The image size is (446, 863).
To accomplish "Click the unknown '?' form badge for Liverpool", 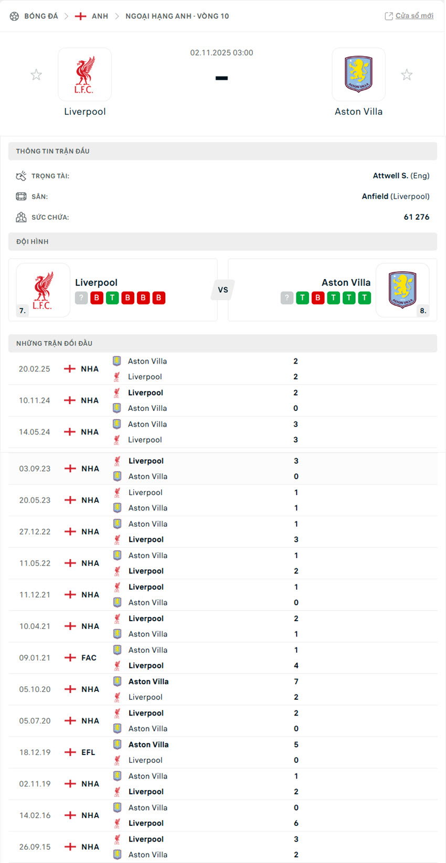I will (x=81, y=297).
